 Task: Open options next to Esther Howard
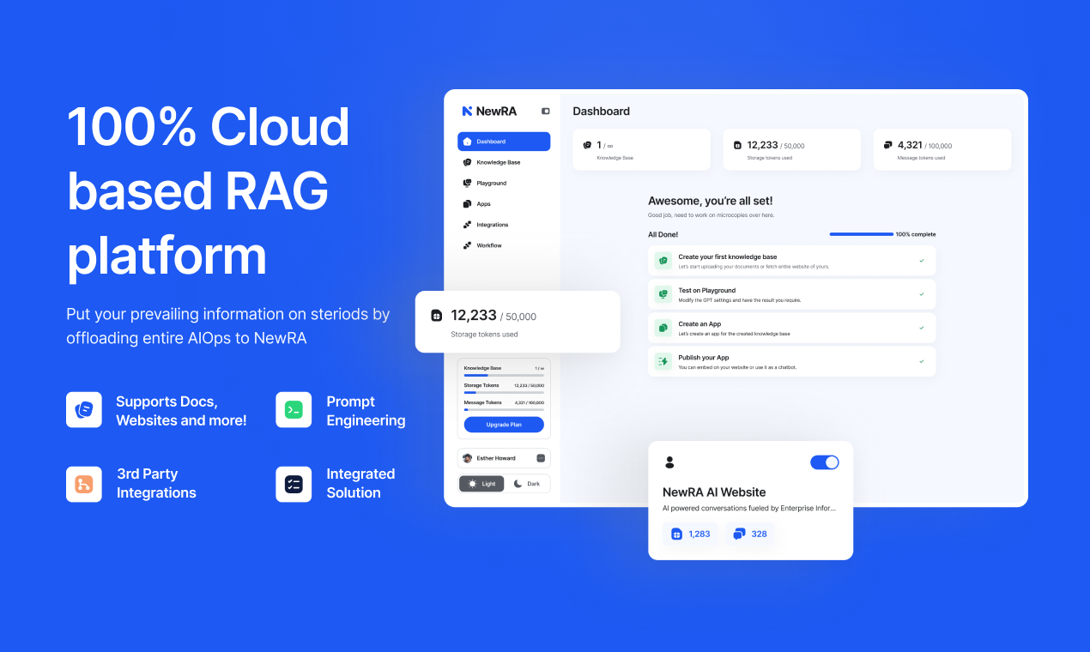click(x=542, y=457)
